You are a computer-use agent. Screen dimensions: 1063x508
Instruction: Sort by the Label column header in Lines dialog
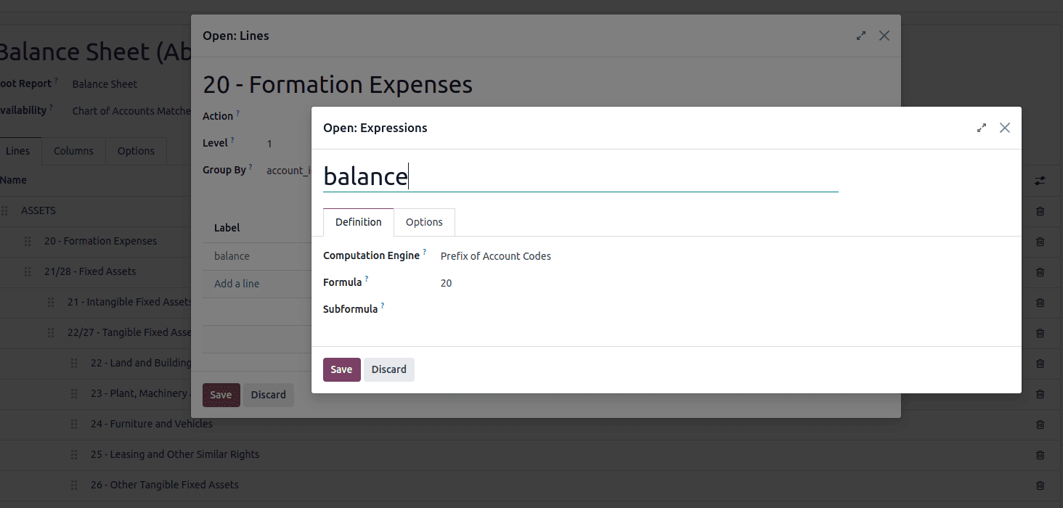click(227, 228)
